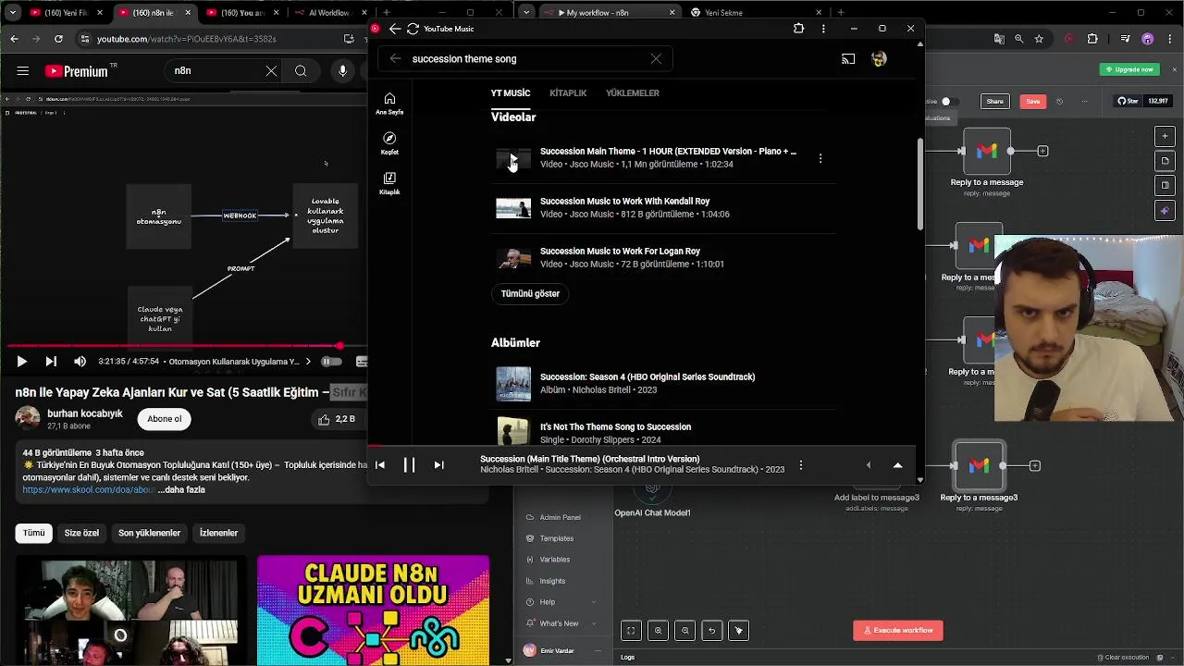The width and height of the screenshot is (1184, 666).
Task: Click the n8n tidy up workflow icon
Action: tap(739, 631)
